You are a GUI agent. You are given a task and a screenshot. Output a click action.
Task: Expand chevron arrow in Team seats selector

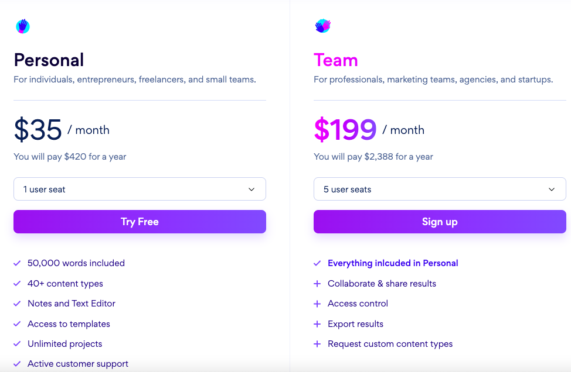point(552,190)
